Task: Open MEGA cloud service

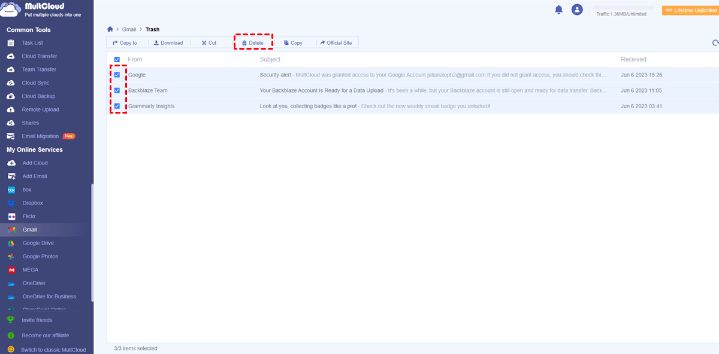Action: [x=30, y=270]
